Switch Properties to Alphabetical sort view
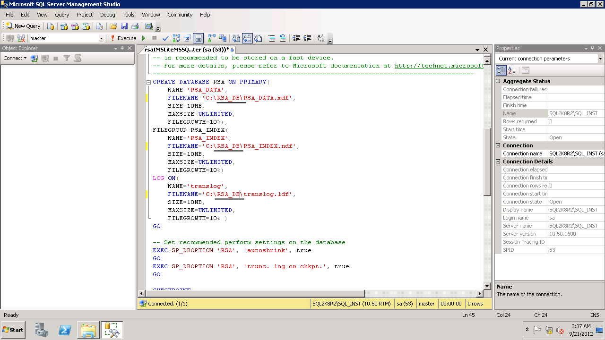Image resolution: width=605 pixels, height=340 pixels. (x=512, y=70)
